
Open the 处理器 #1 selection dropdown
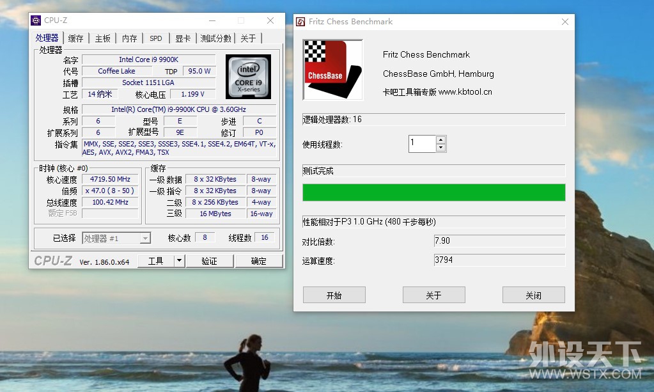[x=116, y=238]
